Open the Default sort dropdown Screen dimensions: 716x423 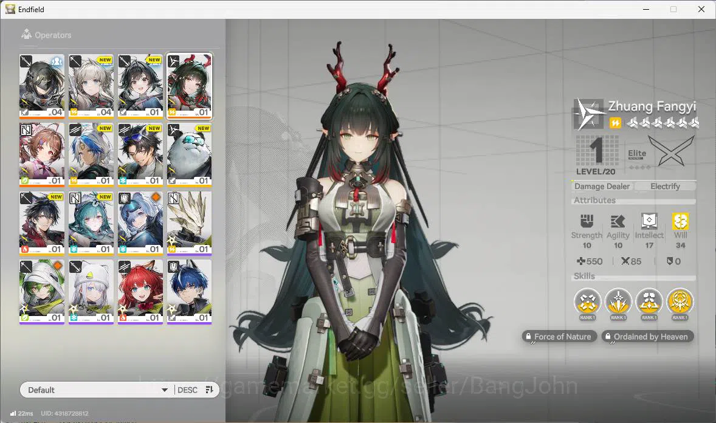point(98,390)
